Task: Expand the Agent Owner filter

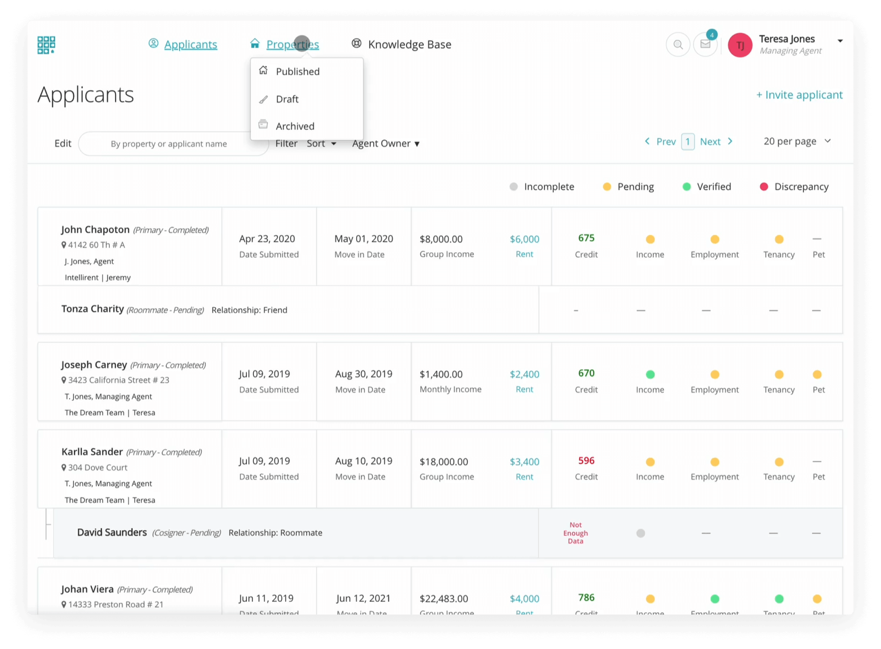Action: 385,143
